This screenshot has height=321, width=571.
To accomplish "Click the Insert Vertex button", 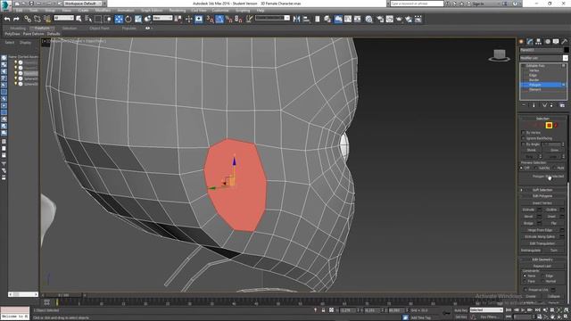I will pos(542,202).
